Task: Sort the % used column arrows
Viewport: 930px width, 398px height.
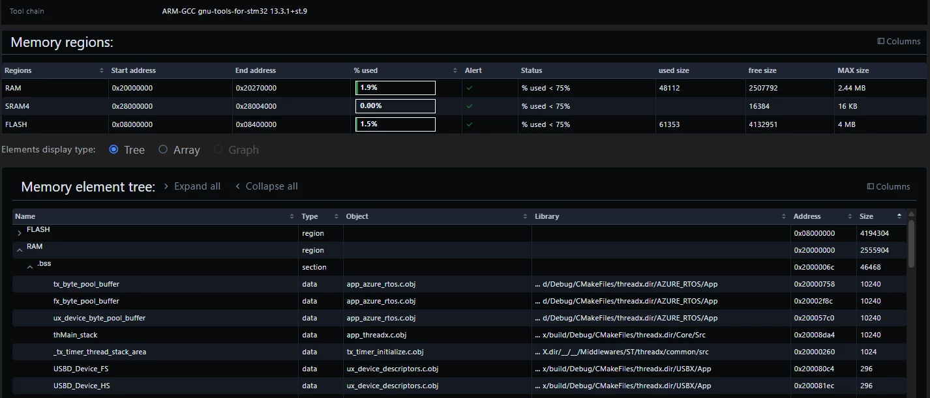Action: 455,70
